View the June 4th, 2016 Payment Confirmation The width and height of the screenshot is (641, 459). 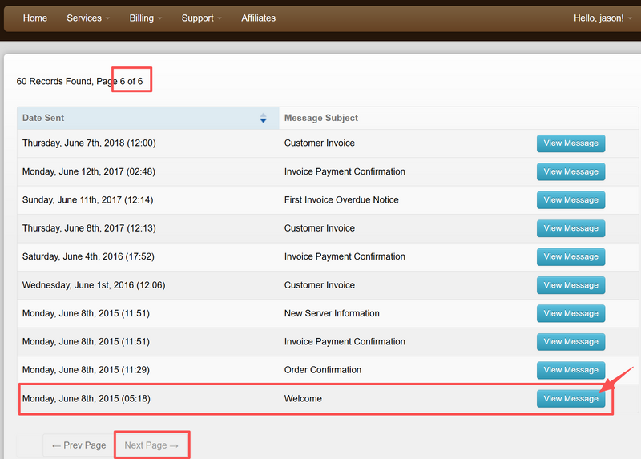570,256
